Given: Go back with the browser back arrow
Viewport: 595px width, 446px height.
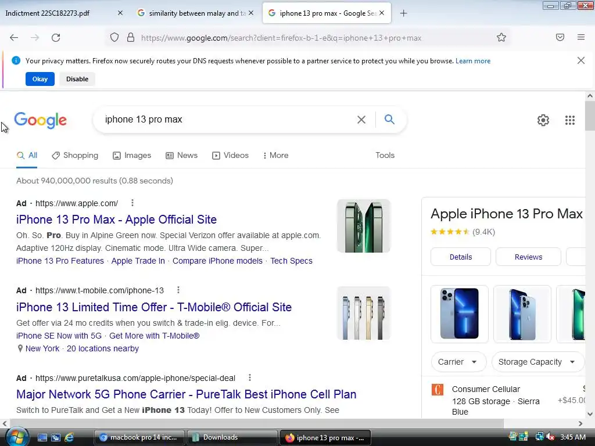Looking at the screenshot, I should click(14, 38).
